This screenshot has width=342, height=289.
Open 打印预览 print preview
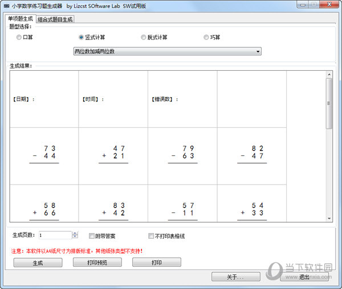pos(97,262)
